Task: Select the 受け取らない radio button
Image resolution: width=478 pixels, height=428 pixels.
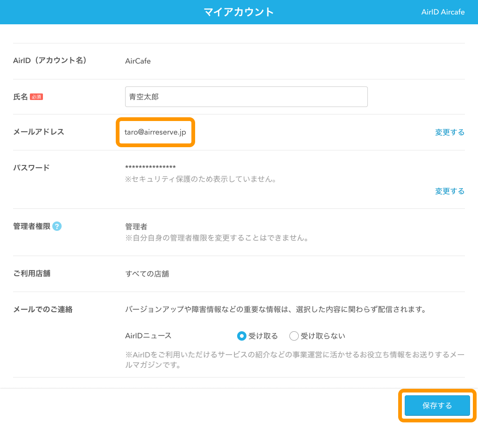Action: 294,336
